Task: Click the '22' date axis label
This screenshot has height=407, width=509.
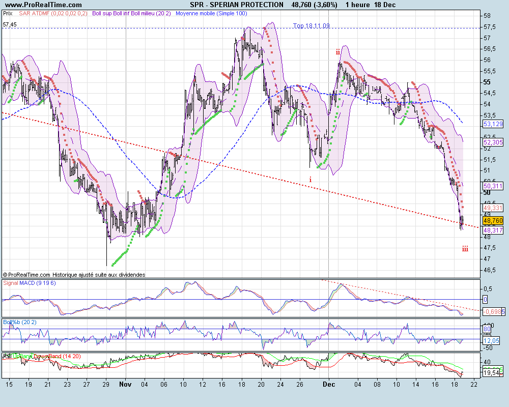Action: click(x=474, y=385)
